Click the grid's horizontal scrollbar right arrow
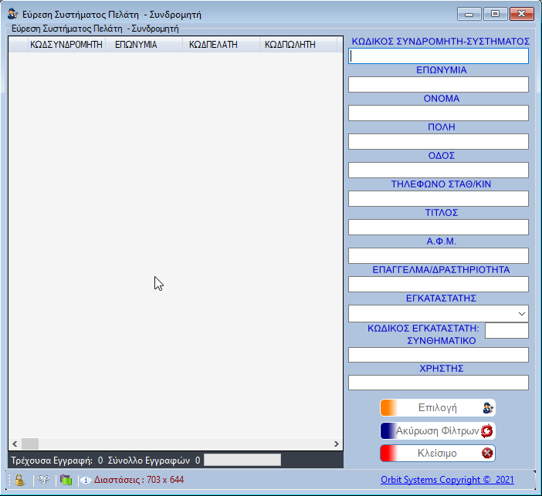The image size is (542, 496). (336, 444)
